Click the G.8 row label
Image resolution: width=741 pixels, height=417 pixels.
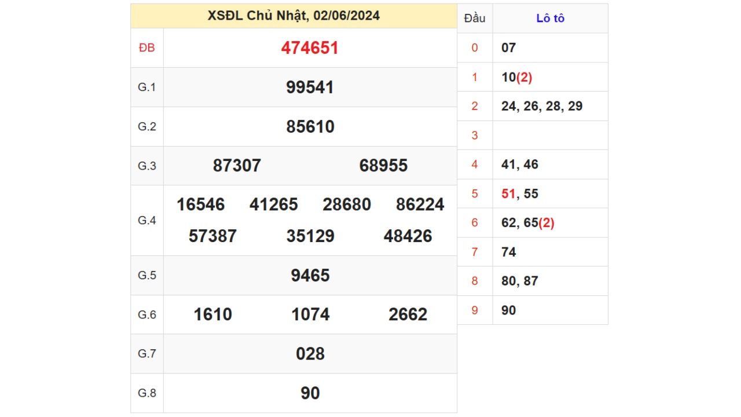pos(147,393)
